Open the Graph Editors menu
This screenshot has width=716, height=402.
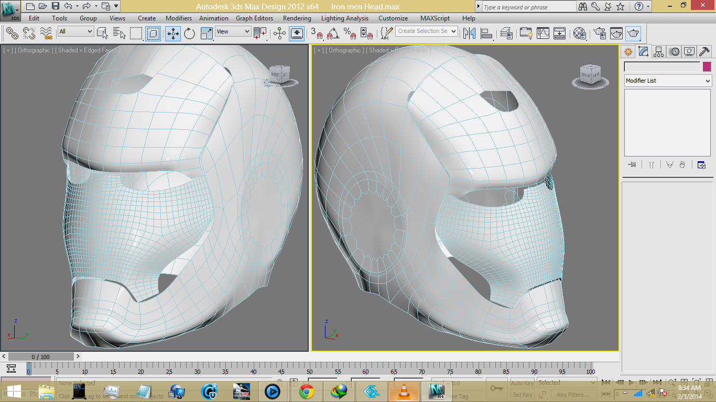(x=254, y=18)
